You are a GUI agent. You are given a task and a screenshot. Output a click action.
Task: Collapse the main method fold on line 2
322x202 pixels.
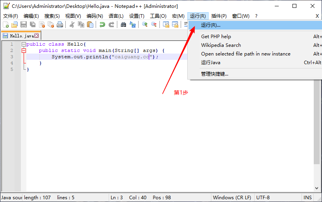point(24,50)
